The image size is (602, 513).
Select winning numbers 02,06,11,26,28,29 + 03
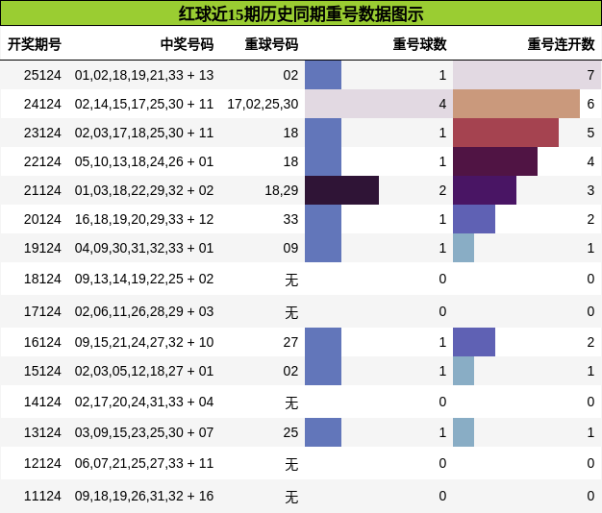(144, 311)
